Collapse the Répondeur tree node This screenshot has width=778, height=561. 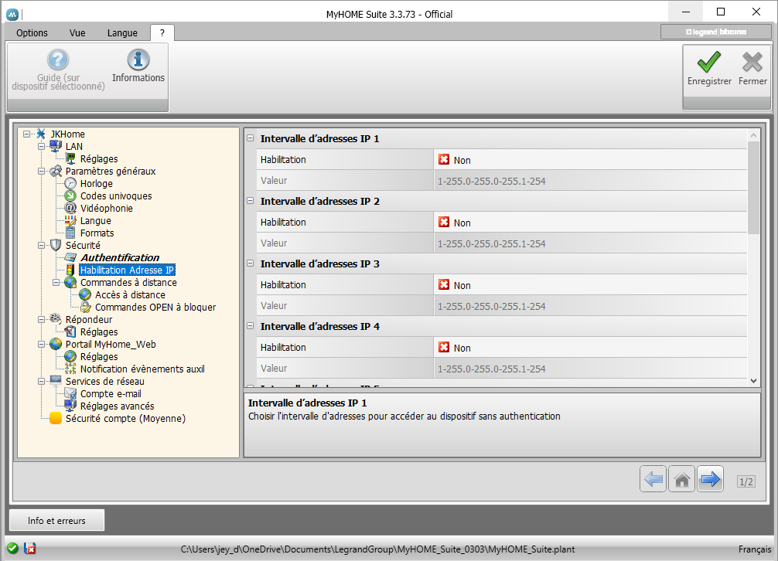pos(42,320)
